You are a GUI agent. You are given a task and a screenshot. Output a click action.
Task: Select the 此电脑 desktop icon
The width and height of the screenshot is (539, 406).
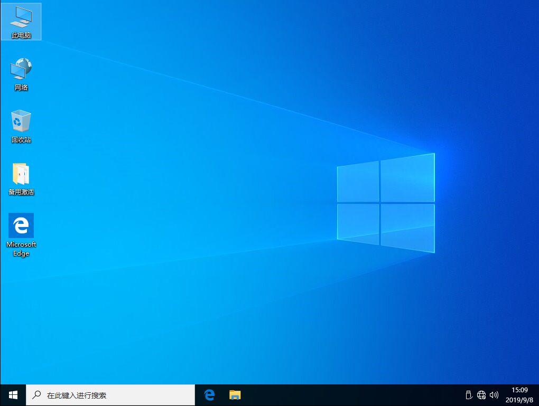click(21, 22)
